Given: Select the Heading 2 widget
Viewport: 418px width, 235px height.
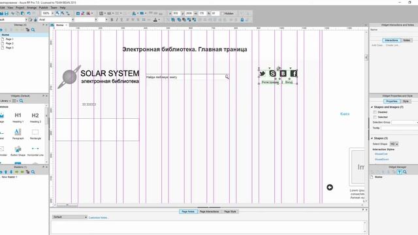Looking at the screenshot, I should pos(35,117).
